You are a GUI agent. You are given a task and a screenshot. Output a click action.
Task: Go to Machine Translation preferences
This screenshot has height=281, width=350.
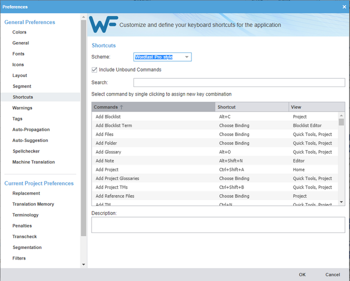33,162
